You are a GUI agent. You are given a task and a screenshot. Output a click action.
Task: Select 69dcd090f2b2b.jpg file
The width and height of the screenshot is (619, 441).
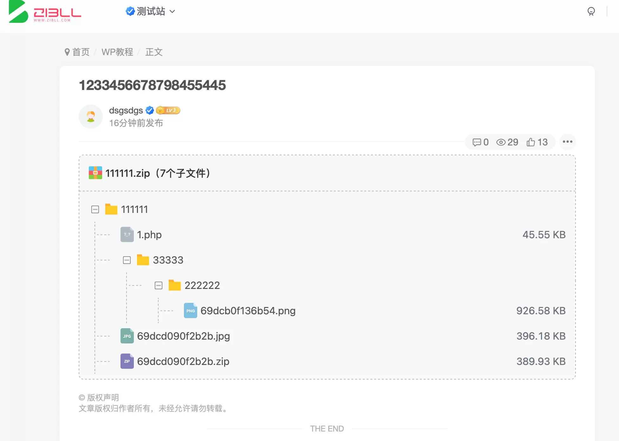tap(184, 336)
